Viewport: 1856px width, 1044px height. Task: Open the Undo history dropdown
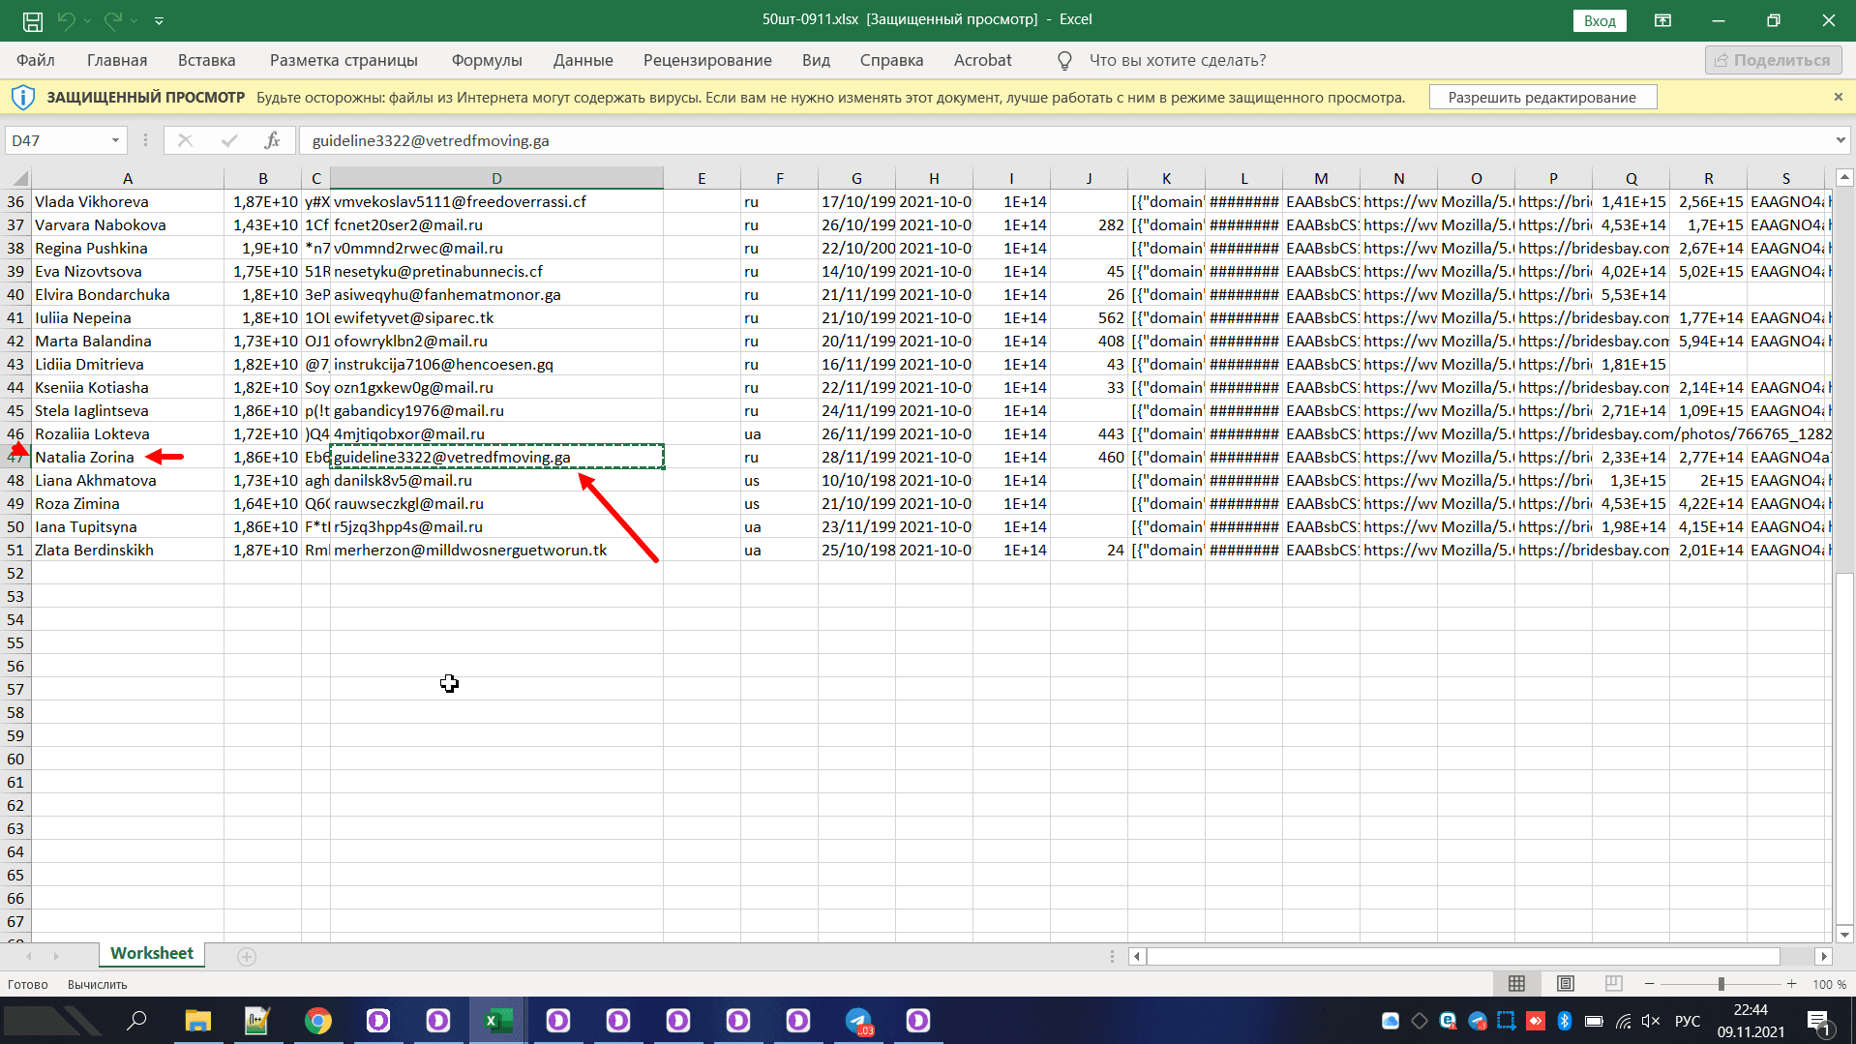coord(87,20)
